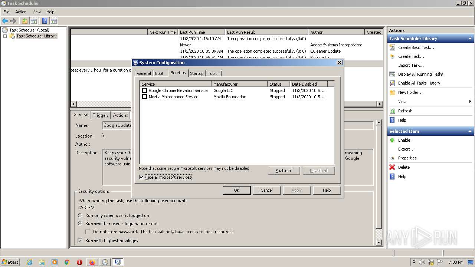
Task: Open the General tab in System Configuration
Action: [144, 73]
